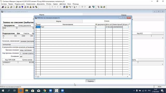Open the Справочники menu
Image resolution: width=166 pixels, height=93 pixels.
[x=31, y=4]
